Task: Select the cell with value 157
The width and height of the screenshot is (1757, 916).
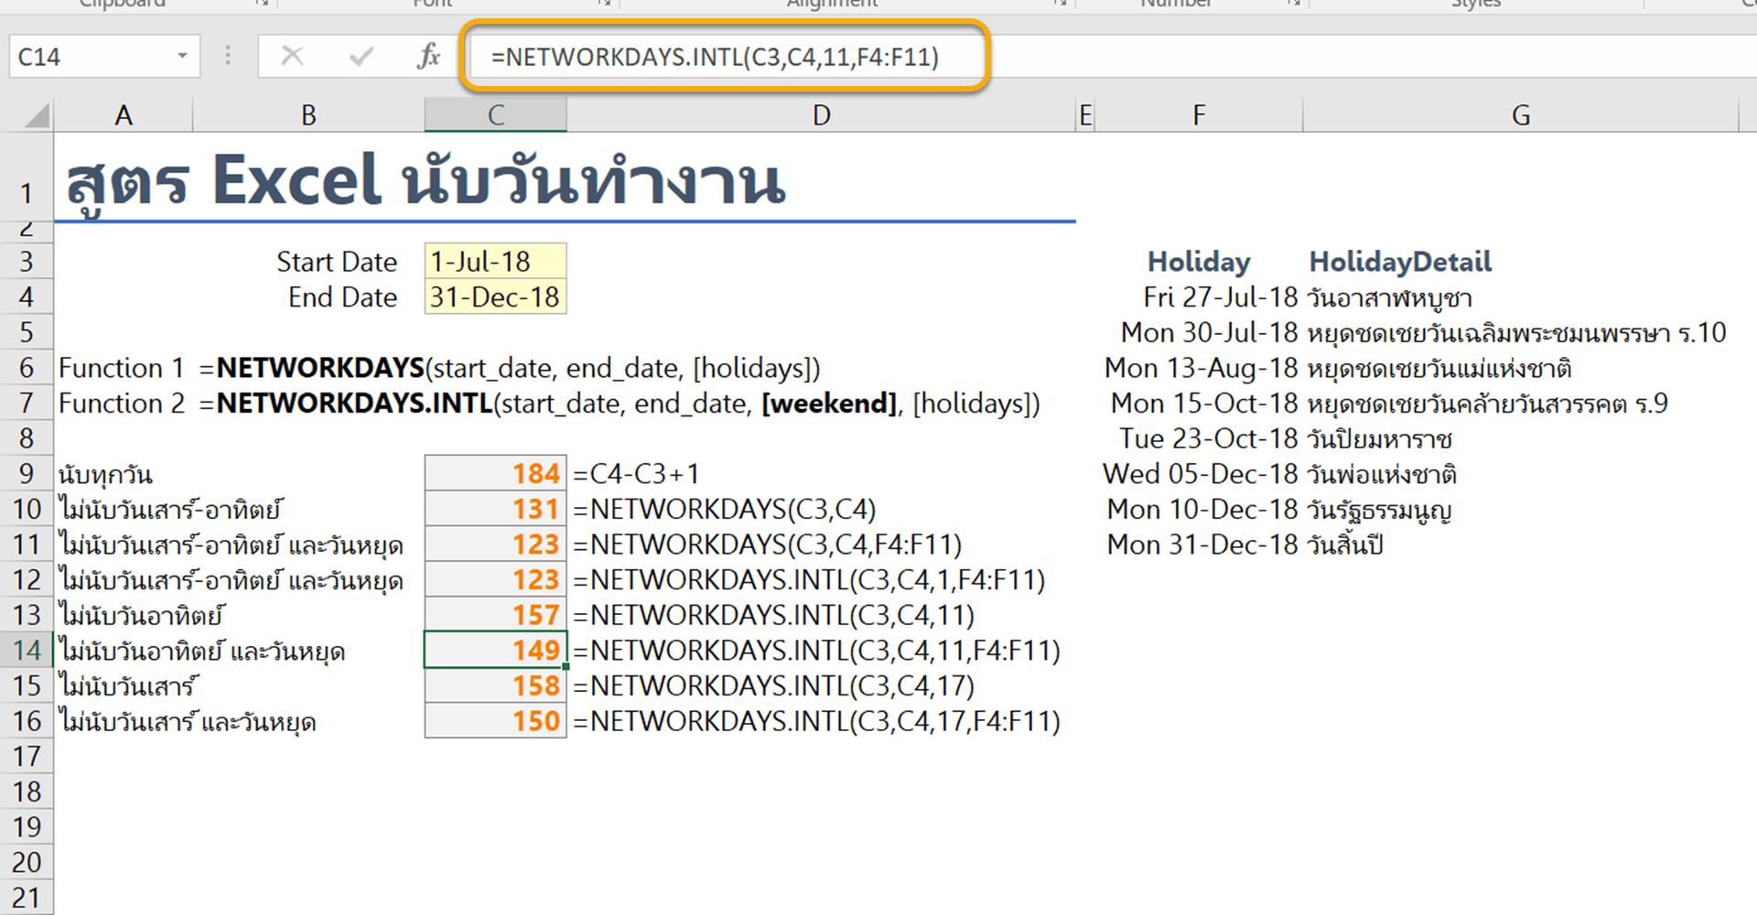Action: (x=495, y=615)
